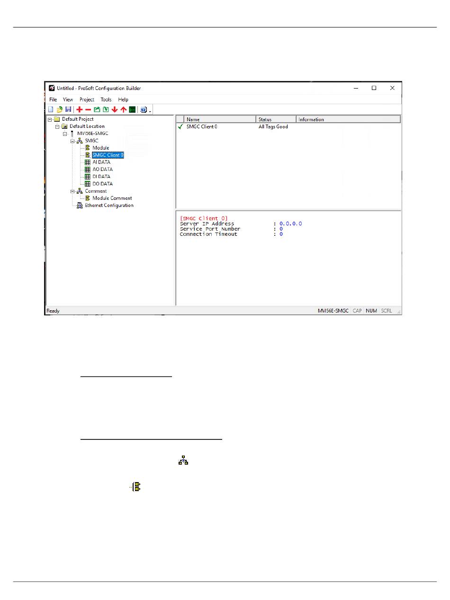
Task: Click the red down arrow icon
Action: 115,110
